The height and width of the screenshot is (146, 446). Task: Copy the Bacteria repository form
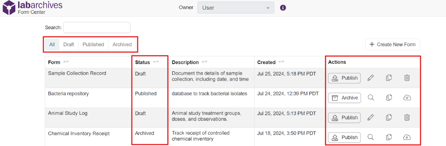point(389,98)
